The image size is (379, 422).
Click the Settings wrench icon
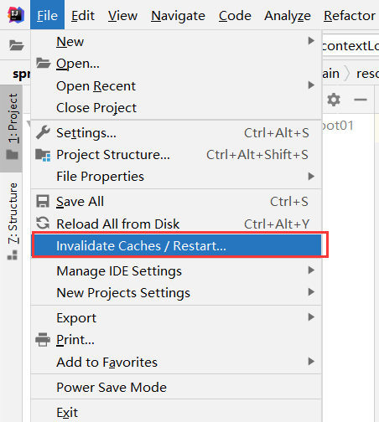(43, 132)
